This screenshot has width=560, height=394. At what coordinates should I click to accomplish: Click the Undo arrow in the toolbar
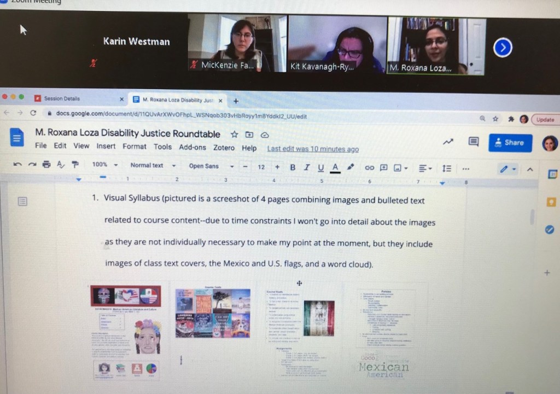click(17, 165)
